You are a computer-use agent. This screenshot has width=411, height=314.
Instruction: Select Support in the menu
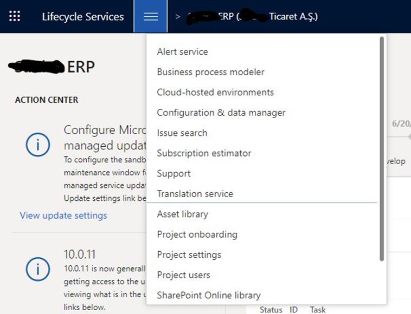174,174
